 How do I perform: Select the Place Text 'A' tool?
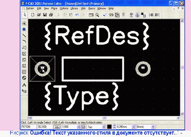click(x=24, y=85)
